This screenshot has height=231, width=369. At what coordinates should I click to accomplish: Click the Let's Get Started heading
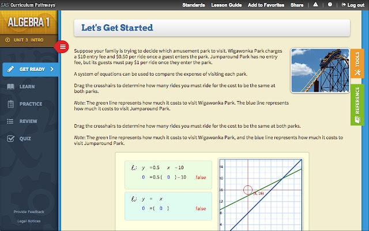click(117, 28)
